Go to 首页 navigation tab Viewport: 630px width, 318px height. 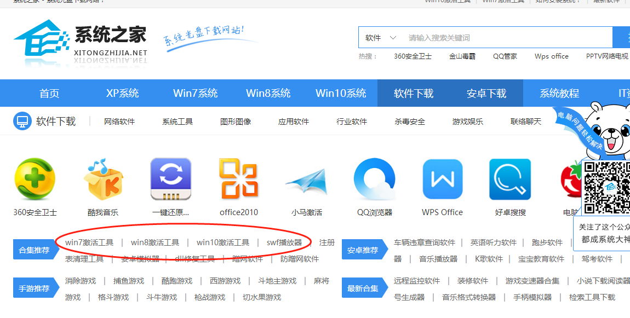[49, 93]
